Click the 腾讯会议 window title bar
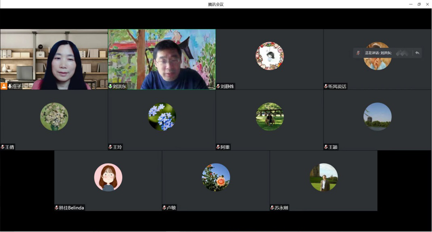432x232 pixels. click(216, 4)
